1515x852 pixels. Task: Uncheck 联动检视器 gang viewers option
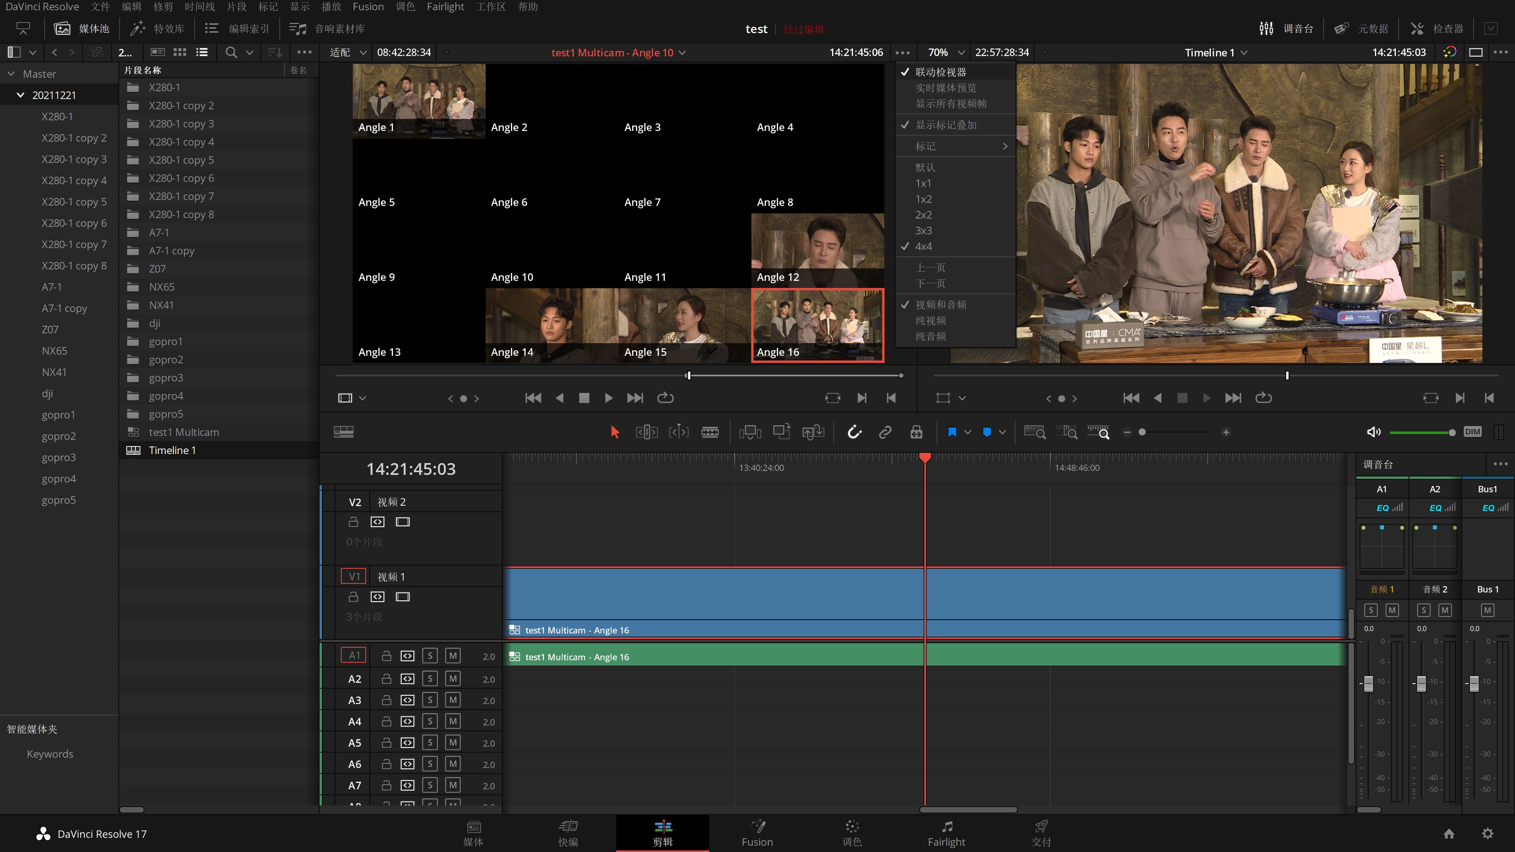tap(956, 72)
